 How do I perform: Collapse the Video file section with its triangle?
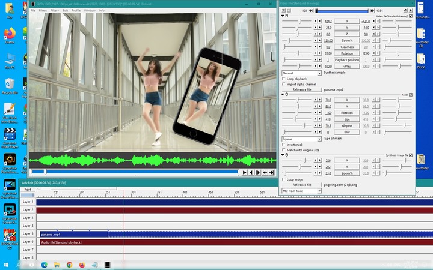point(283,16)
